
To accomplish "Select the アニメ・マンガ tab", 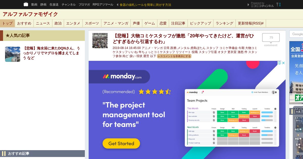I will 116,23.
